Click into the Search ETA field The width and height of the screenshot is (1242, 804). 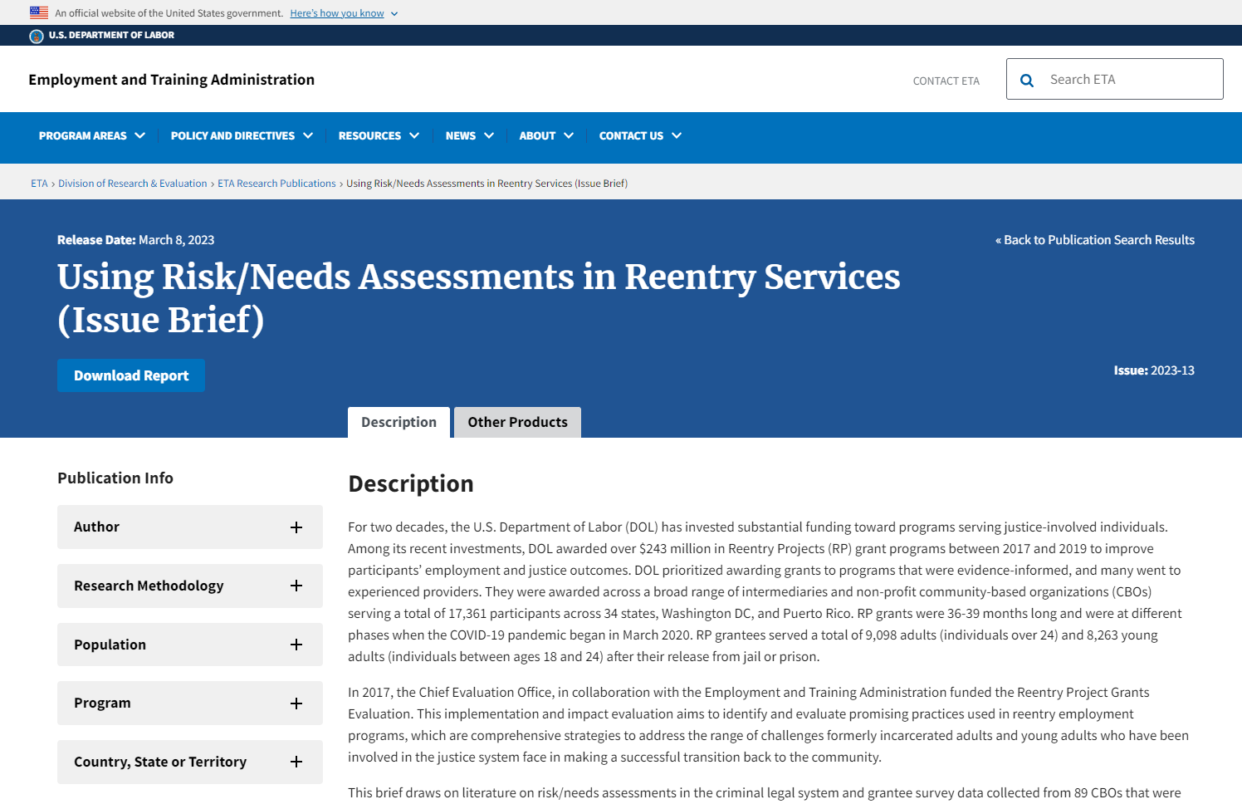click(x=1129, y=80)
